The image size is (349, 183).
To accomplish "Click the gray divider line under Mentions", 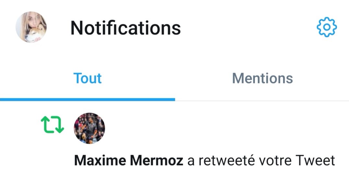I will coord(262,101).
